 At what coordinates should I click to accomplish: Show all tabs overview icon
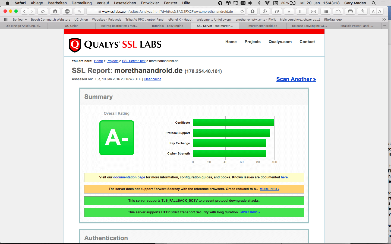(277, 11)
